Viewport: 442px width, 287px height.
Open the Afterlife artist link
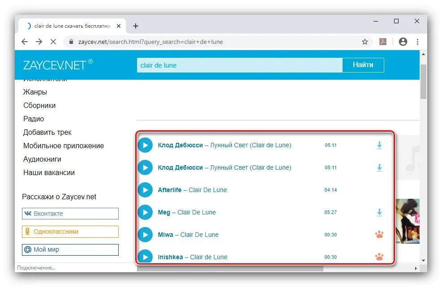click(169, 190)
